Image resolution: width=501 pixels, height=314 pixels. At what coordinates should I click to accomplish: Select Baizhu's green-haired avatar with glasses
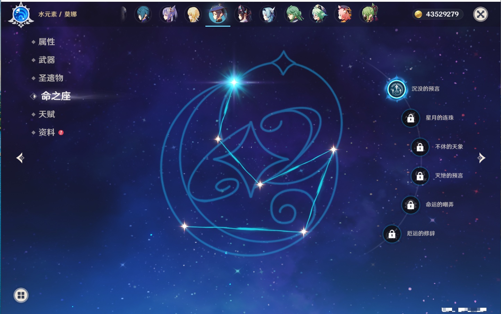pyautogui.click(x=294, y=14)
